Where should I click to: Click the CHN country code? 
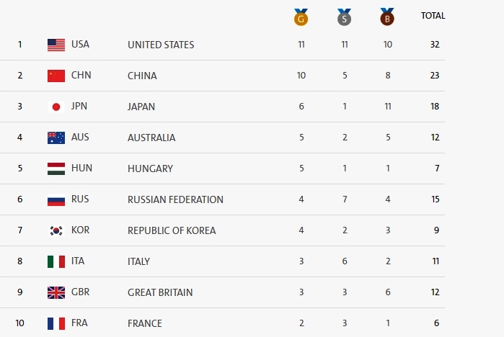(81, 76)
